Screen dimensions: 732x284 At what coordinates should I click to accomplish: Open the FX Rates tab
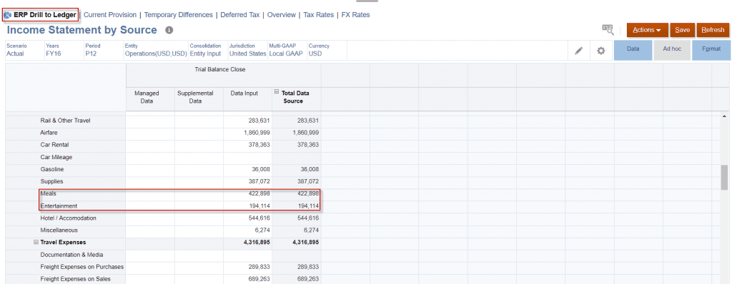[x=356, y=15]
